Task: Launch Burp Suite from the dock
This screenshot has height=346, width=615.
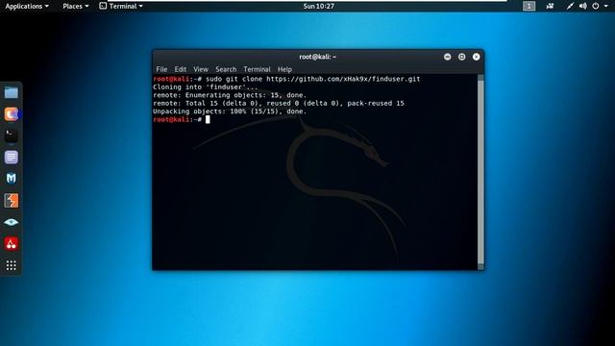Action: click(x=11, y=201)
